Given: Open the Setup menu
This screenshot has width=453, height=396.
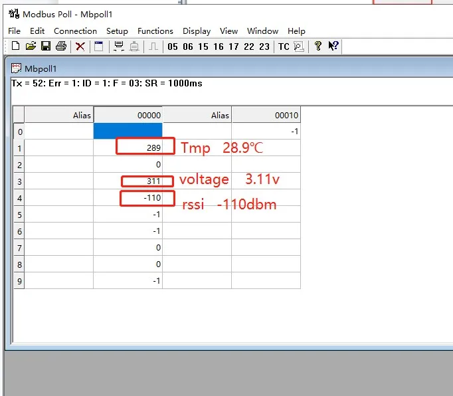Looking at the screenshot, I should point(117,31).
